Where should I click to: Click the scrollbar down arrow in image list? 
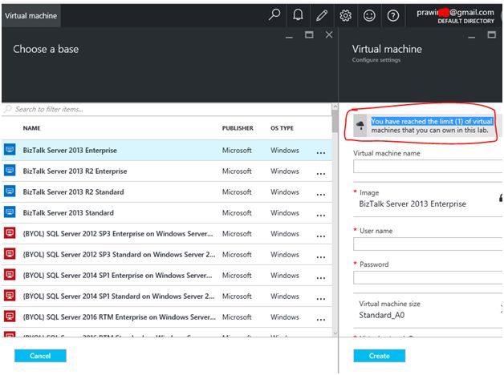[x=335, y=333]
